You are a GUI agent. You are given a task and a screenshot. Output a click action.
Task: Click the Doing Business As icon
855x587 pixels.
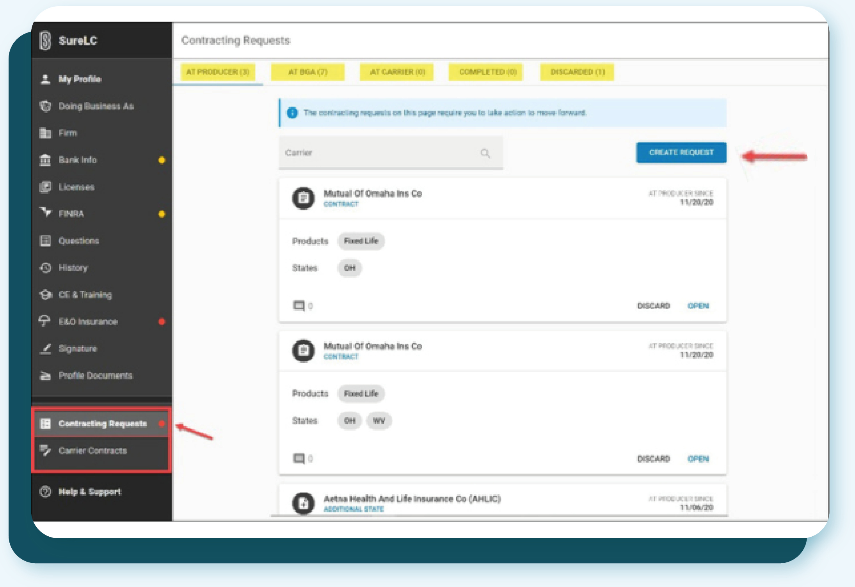click(x=46, y=106)
